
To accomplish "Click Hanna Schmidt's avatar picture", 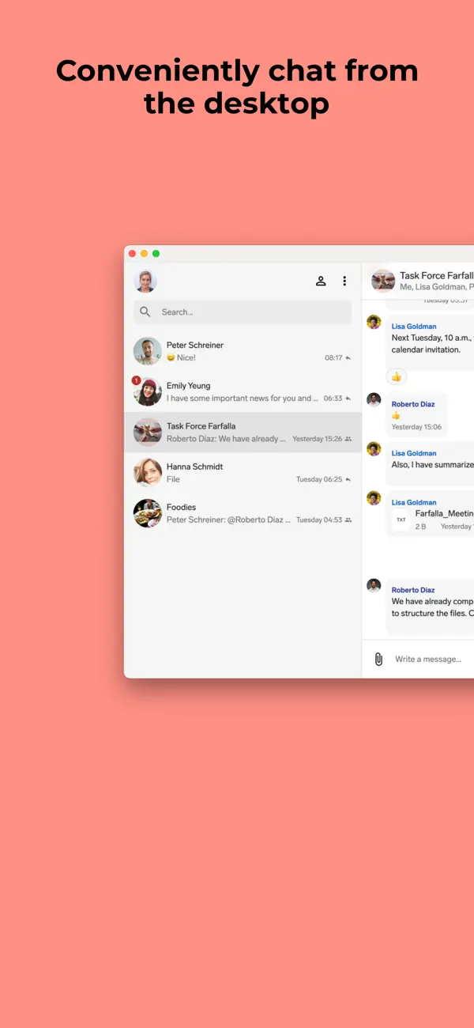I will tap(148, 473).
